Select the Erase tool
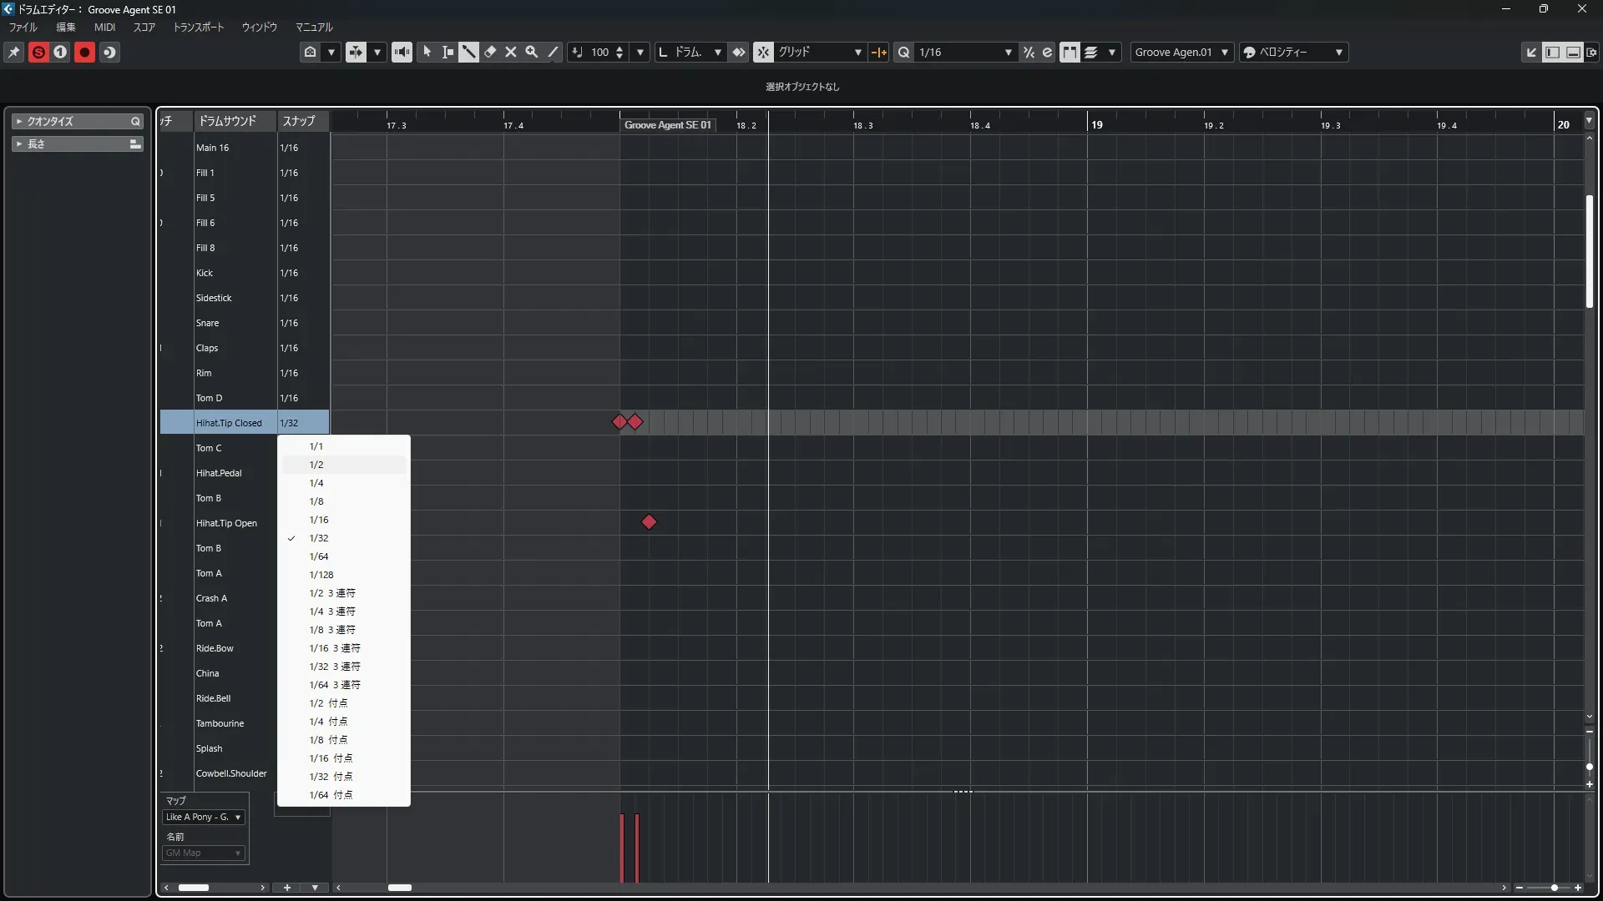The image size is (1603, 901). click(x=490, y=52)
